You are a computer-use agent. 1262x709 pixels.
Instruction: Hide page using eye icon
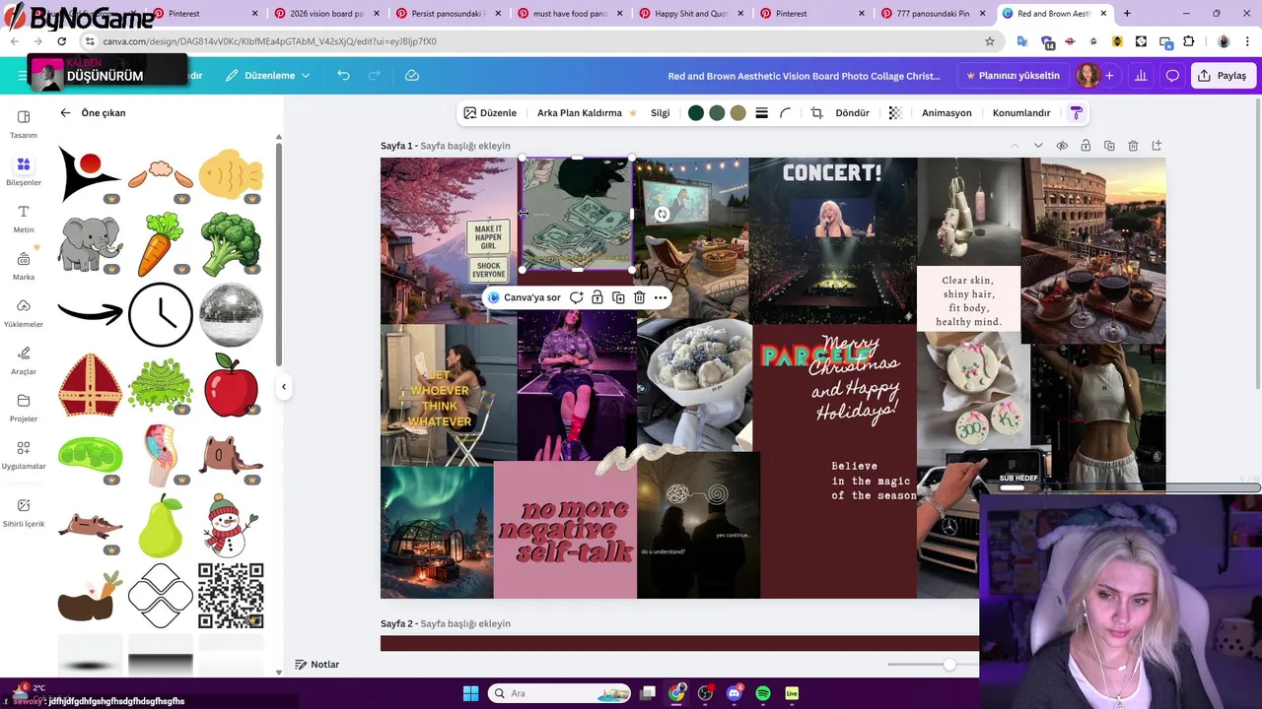(x=1062, y=146)
